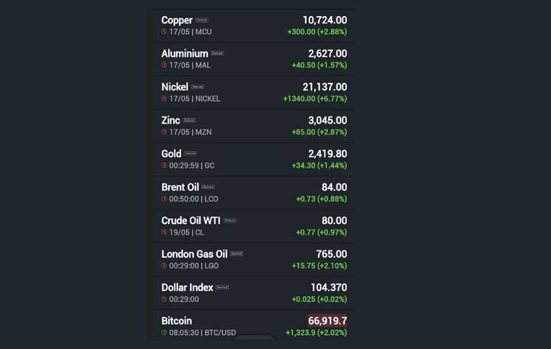Tap the Bitcoin price 66,919.7
Screen dimensions: 551x349
click(x=328, y=321)
